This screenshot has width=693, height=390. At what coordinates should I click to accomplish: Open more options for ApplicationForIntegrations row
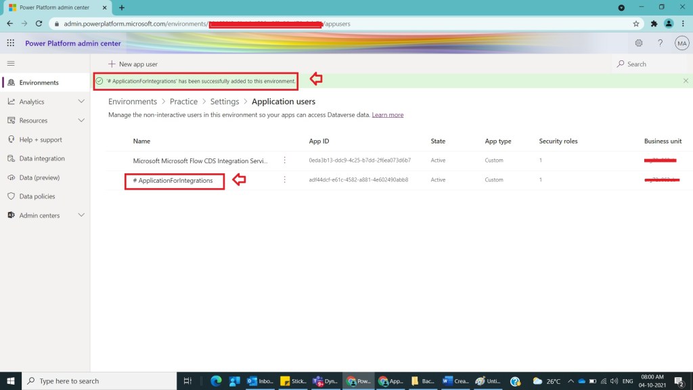(284, 179)
